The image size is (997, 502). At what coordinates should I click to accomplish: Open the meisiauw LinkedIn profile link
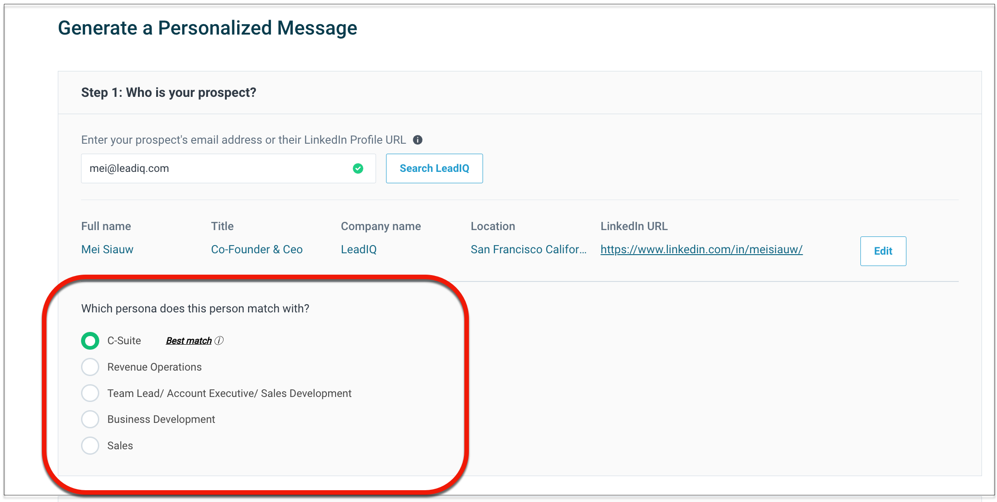click(701, 250)
